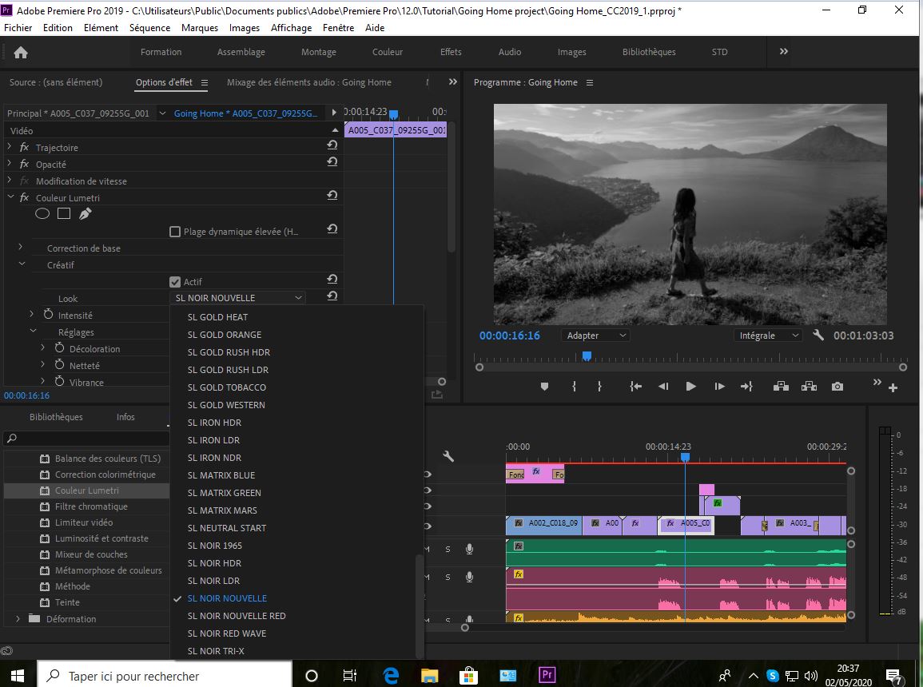This screenshot has width=923, height=687.
Task: Step forward one frame
Action: click(x=719, y=387)
